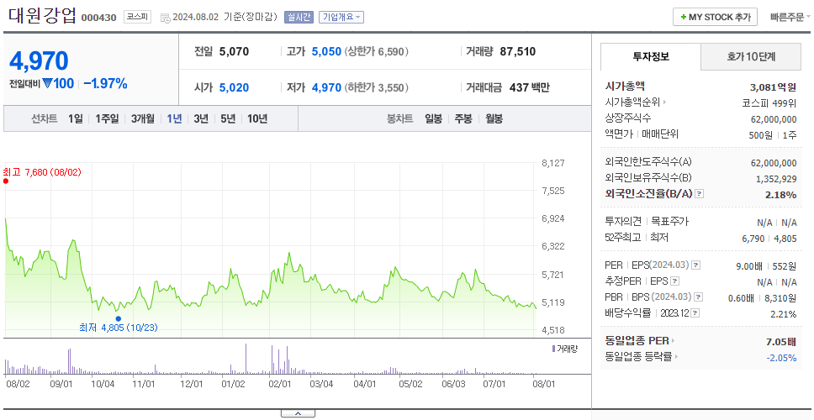Select the 3년 line chart period

[201, 118]
